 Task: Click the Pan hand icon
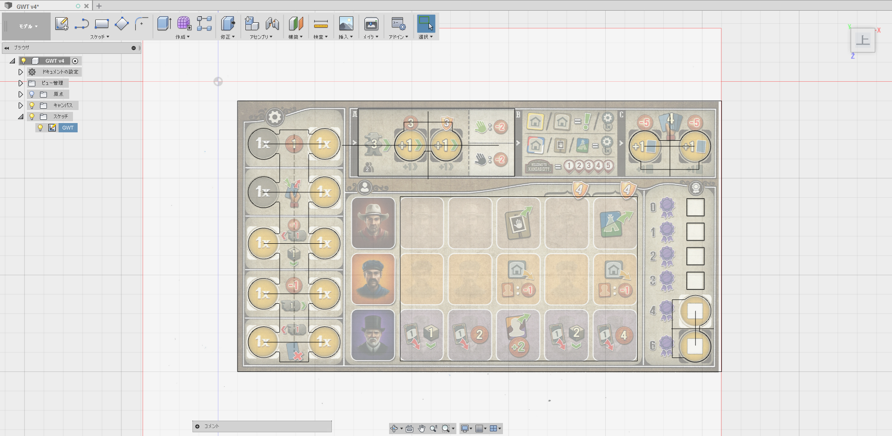click(422, 429)
